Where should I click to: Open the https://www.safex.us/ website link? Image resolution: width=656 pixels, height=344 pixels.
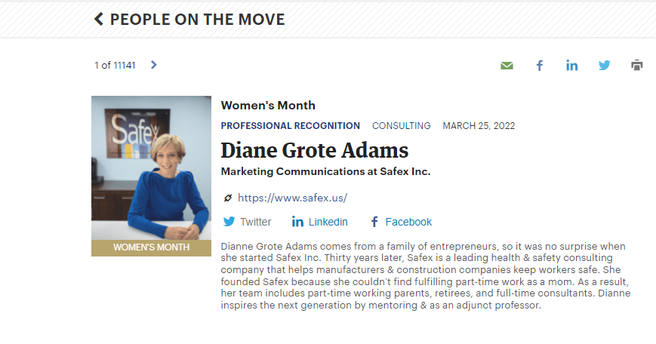click(292, 198)
